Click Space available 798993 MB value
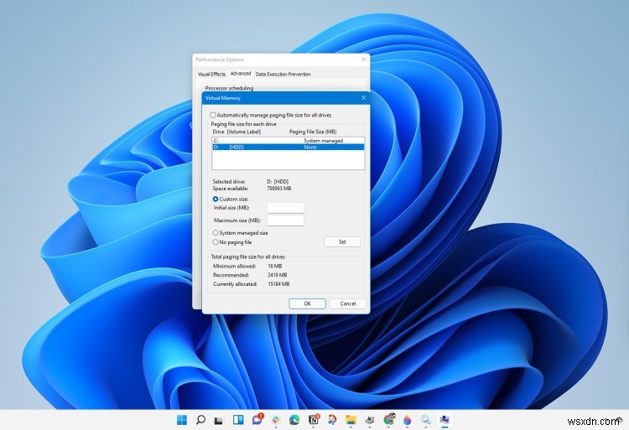Screen dimensions: 629x430 279,189
